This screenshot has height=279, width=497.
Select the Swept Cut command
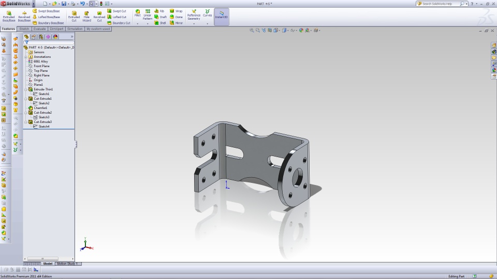[116, 11]
